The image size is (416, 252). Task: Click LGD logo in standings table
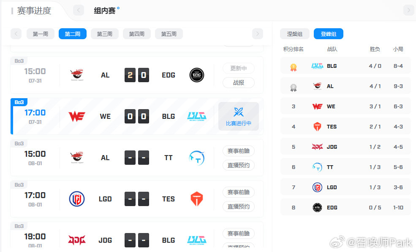tap(317, 187)
